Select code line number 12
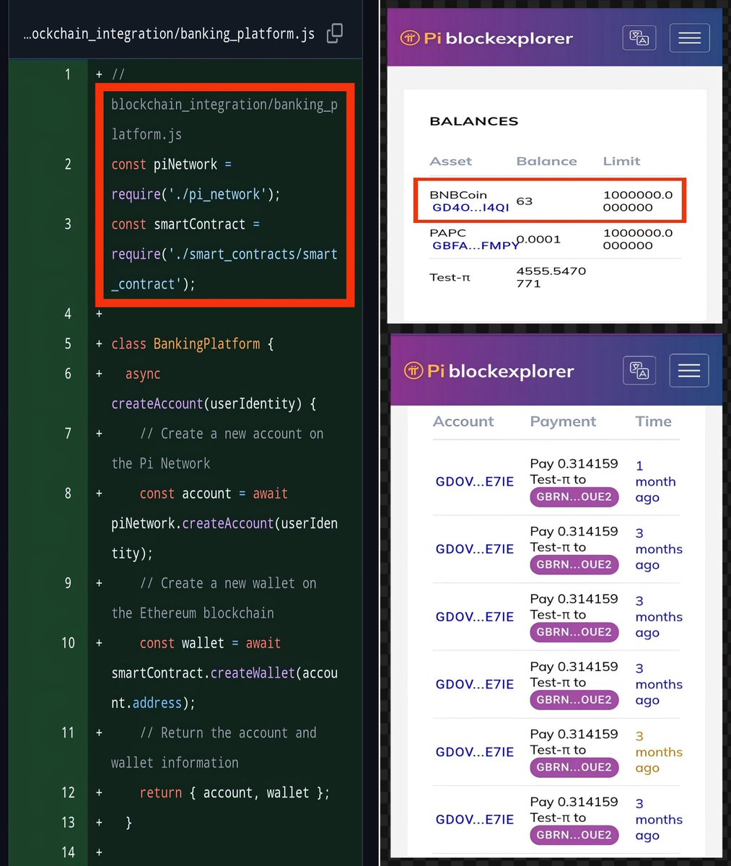The width and height of the screenshot is (731, 866). pos(68,793)
